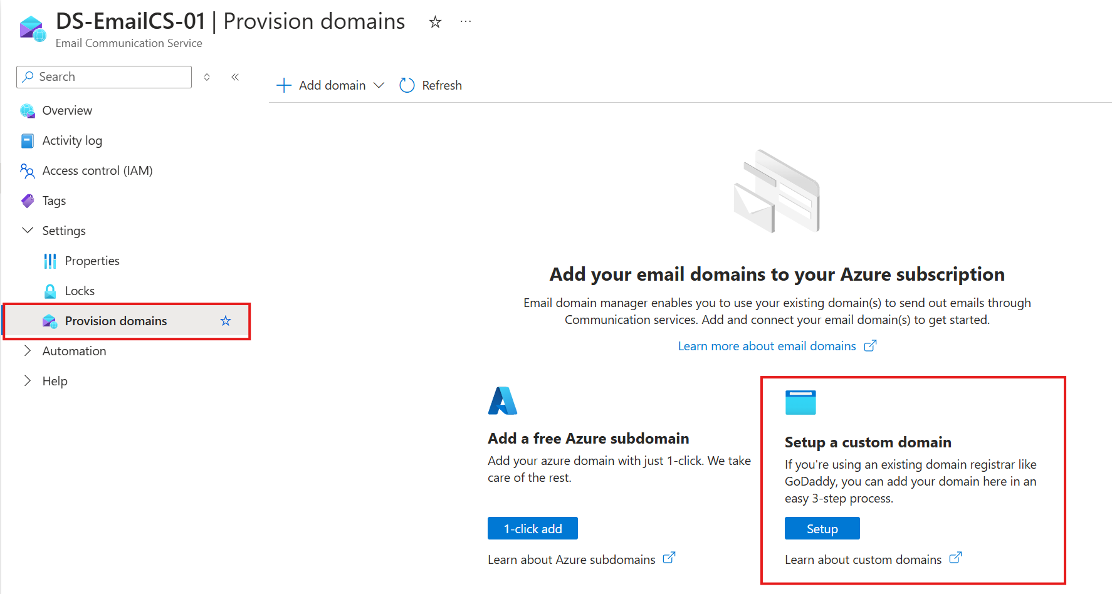Go to Access control (IAM)

(x=97, y=170)
